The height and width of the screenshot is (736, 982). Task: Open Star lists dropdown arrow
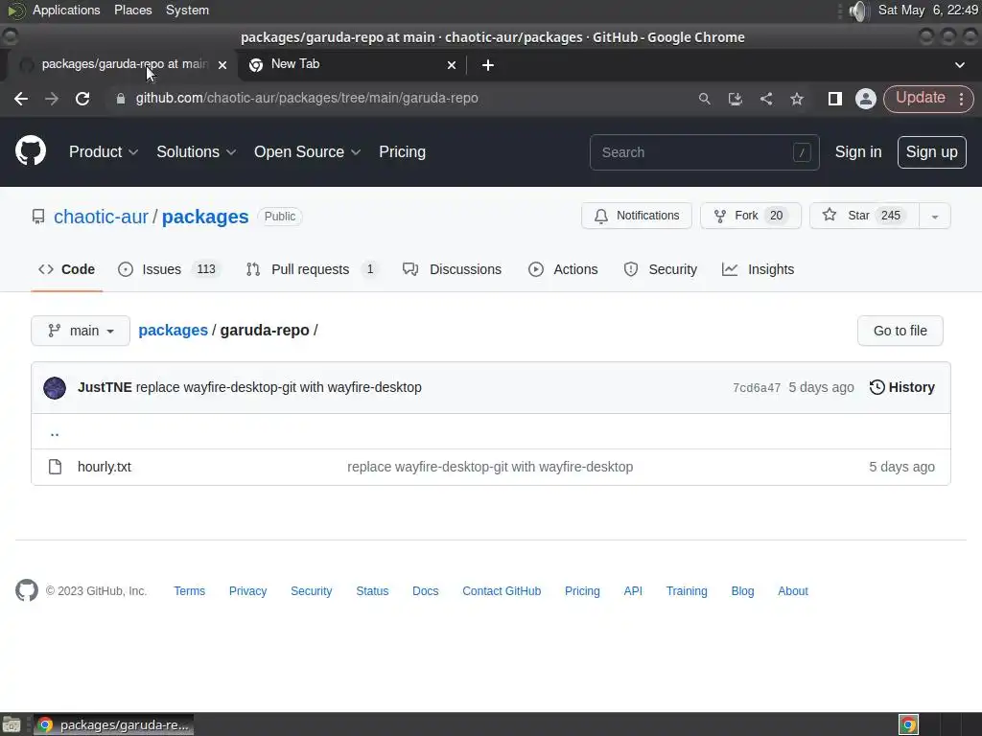coord(934,216)
